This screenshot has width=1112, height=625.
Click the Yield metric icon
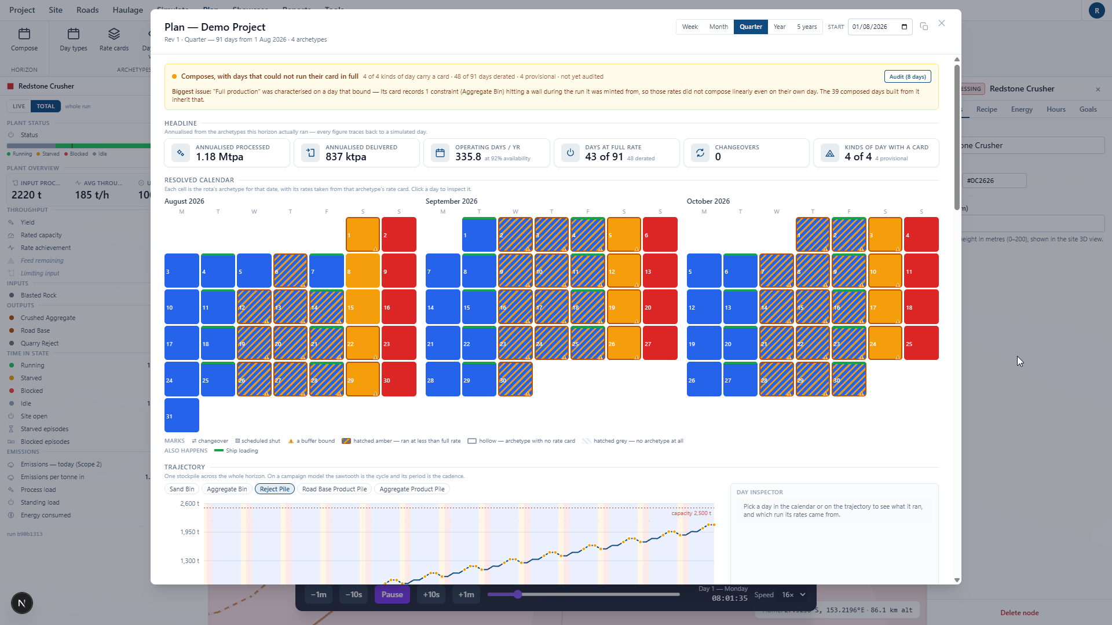tap(11, 222)
